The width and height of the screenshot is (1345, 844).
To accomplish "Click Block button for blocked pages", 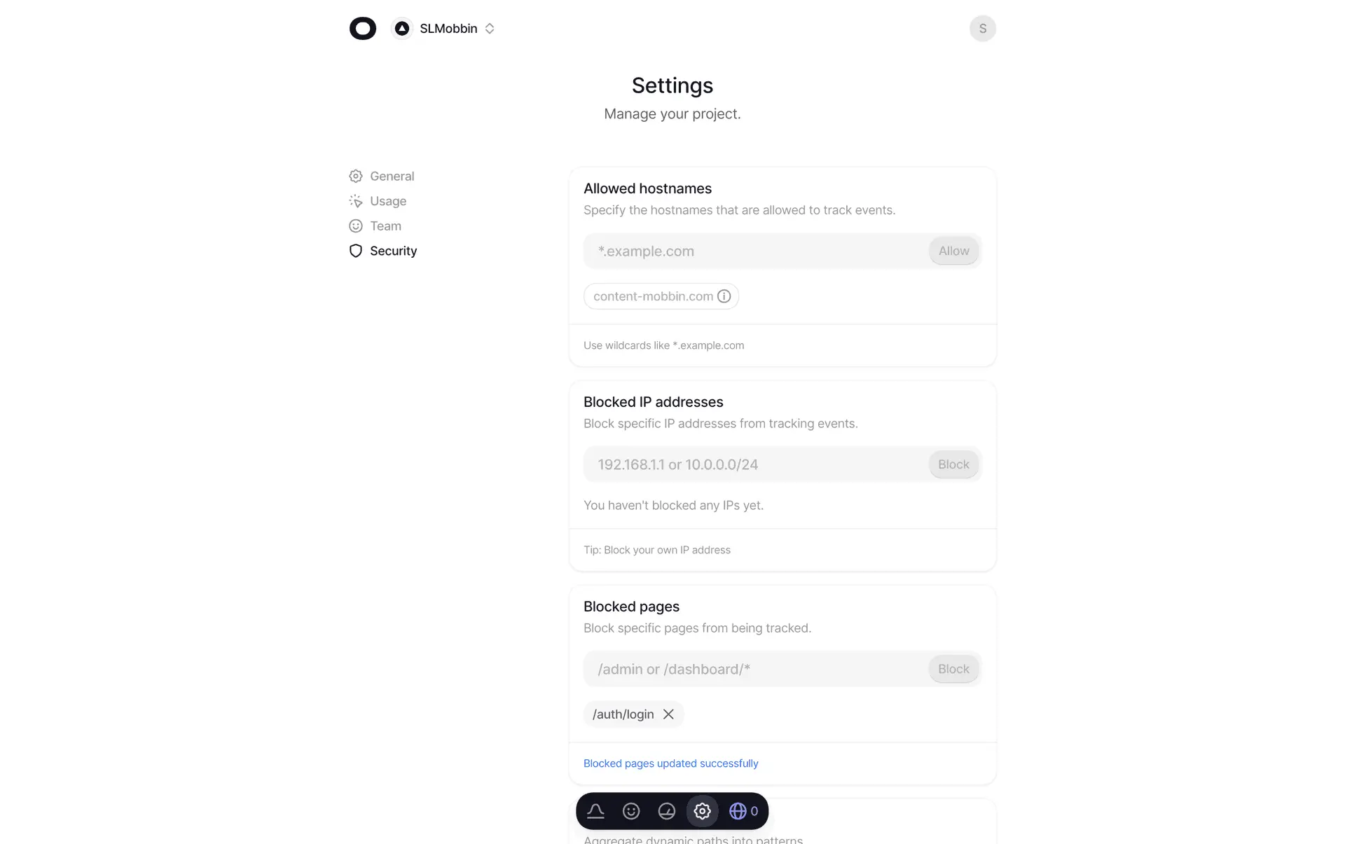I will pyautogui.click(x=953, y=669).
